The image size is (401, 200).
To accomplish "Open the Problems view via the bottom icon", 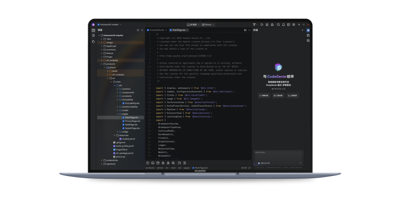I will click(x=147, y=163).
